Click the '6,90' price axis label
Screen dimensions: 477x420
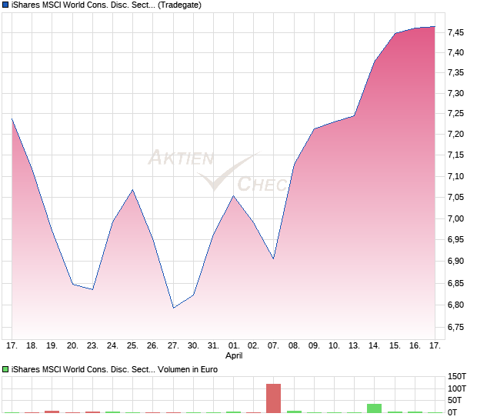click(455, 261)
